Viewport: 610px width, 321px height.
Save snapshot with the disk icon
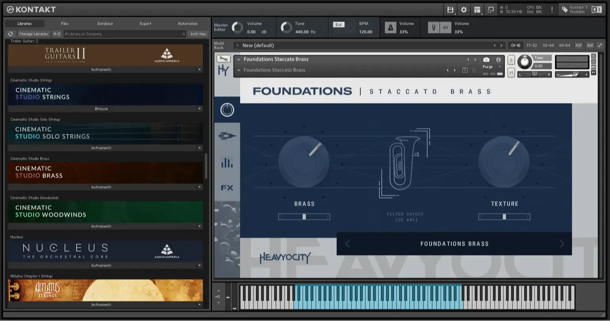pyautogui.click(x=465, y=70)
